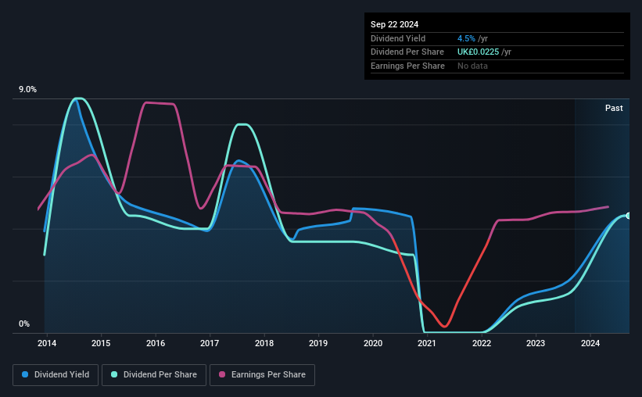This screenshot has width=642, height=397.
Task: Click the 2019 x-axis label
Action: tap(318, 343)
